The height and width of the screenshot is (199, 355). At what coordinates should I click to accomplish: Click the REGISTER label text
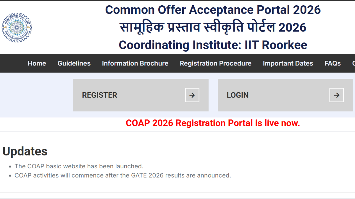coord(99,95)
